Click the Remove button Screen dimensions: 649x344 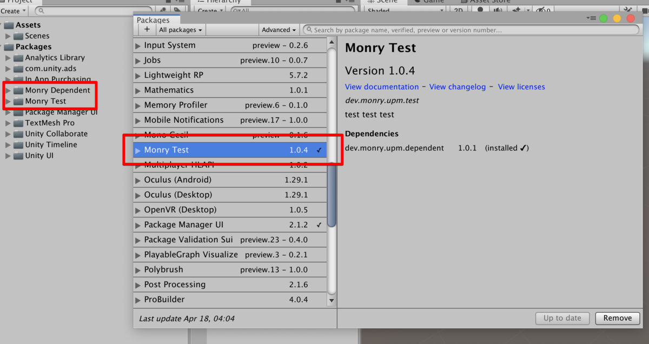pos(618,318)
